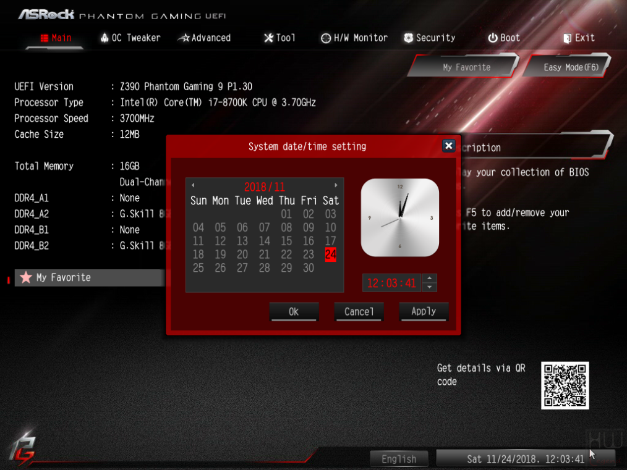627x470 pixels.
Task: Choose day 27 in the calendar
Action: click(x=242, y=268)
